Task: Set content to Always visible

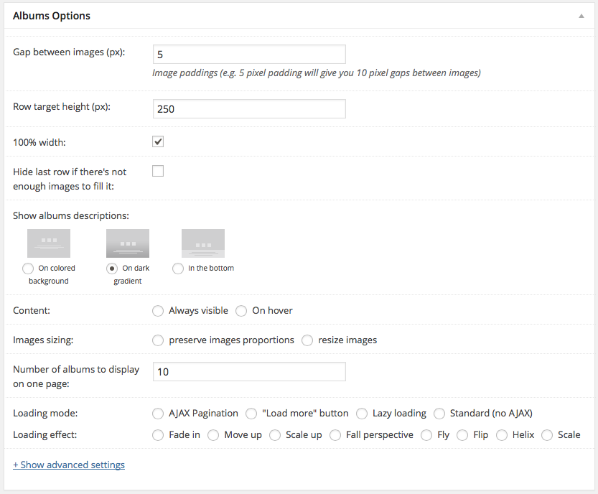Action: (158, 311)
